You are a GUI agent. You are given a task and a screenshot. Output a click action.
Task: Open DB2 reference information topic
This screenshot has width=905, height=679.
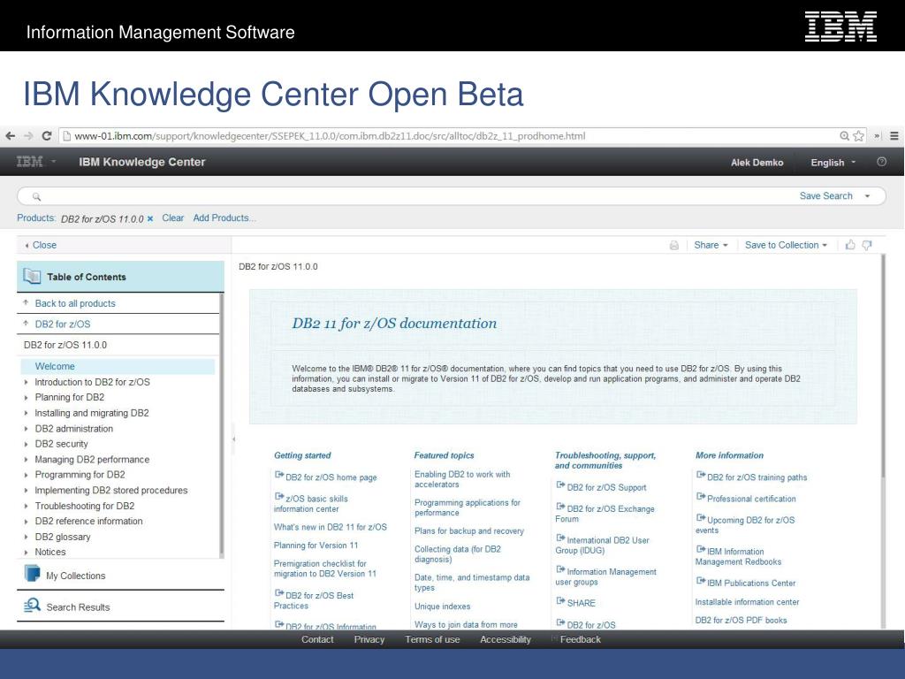coord(88,522)
